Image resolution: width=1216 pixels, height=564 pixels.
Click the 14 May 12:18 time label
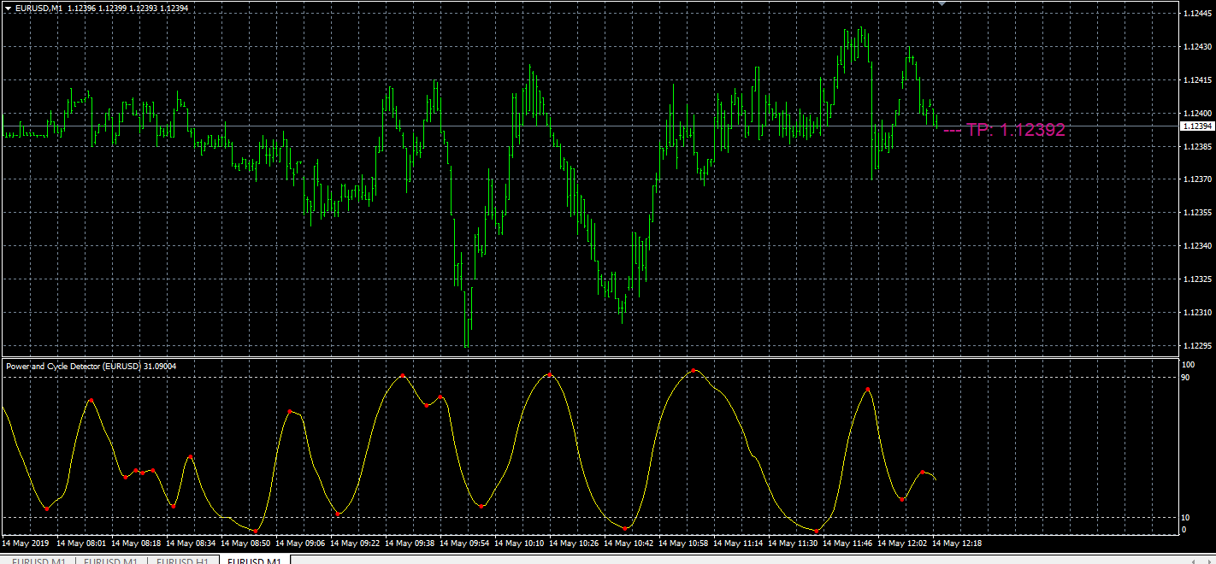[957, 543]
